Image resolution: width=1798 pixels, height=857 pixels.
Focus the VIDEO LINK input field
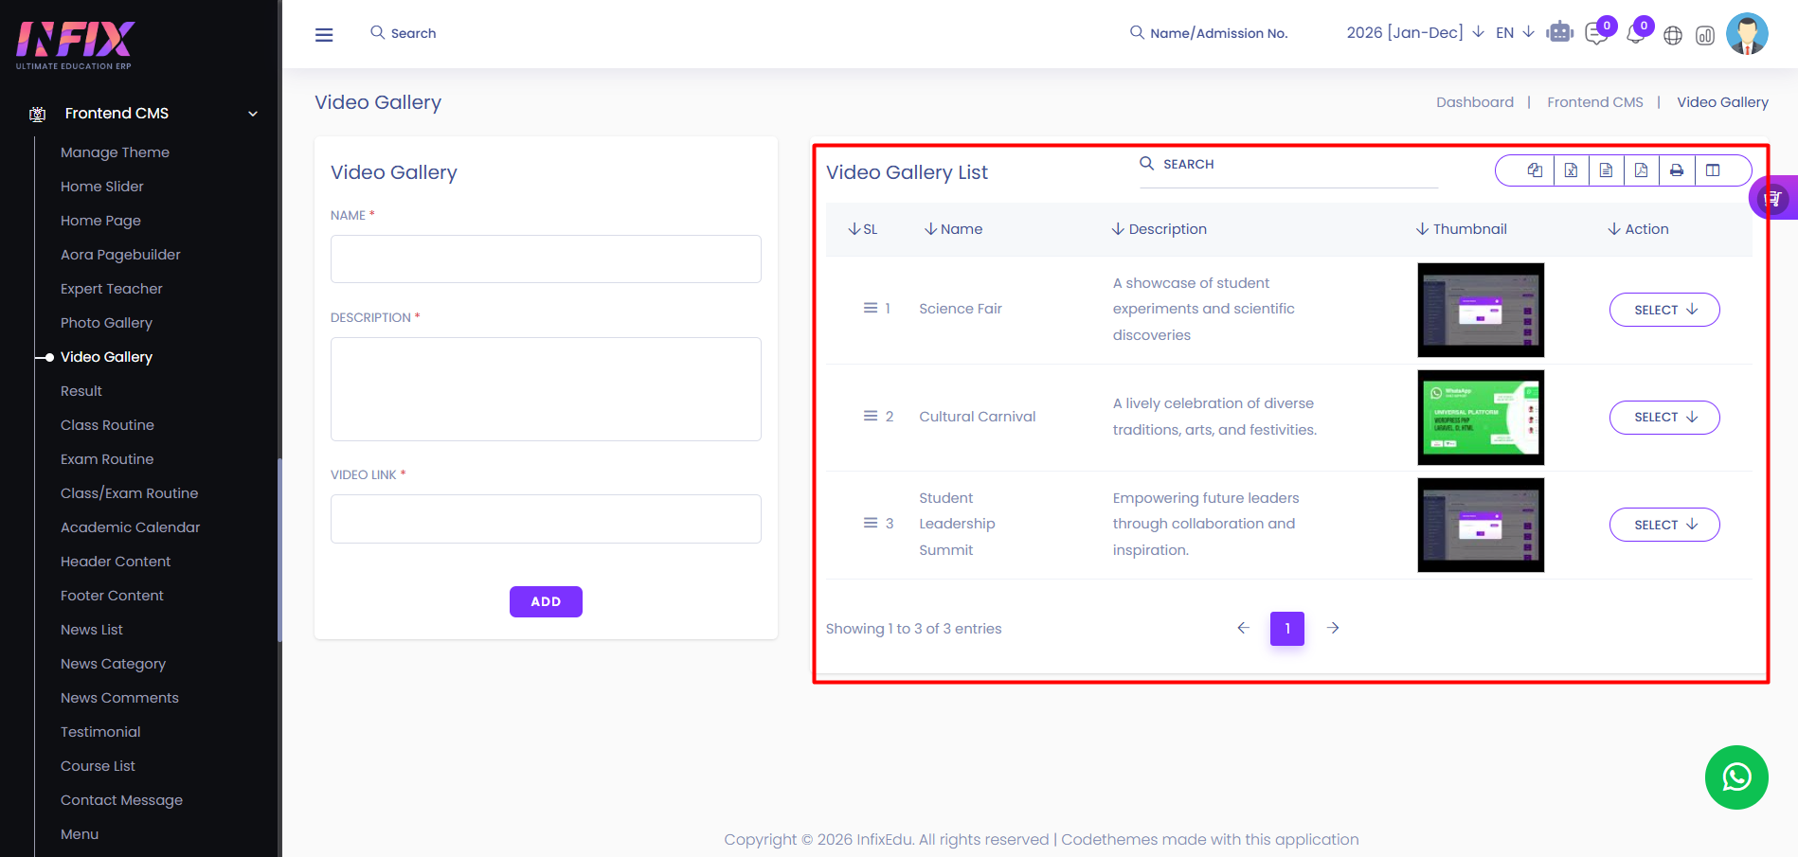546,519
